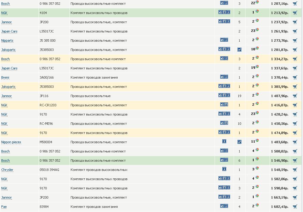Click cart icon for NGK 4104 row
The height and width of the screenshot is (212, 303).
point(295,13)
